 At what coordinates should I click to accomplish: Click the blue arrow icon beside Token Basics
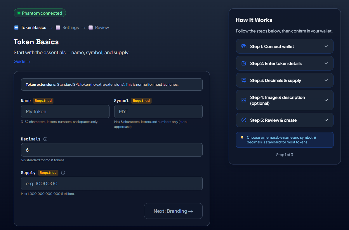16,27
